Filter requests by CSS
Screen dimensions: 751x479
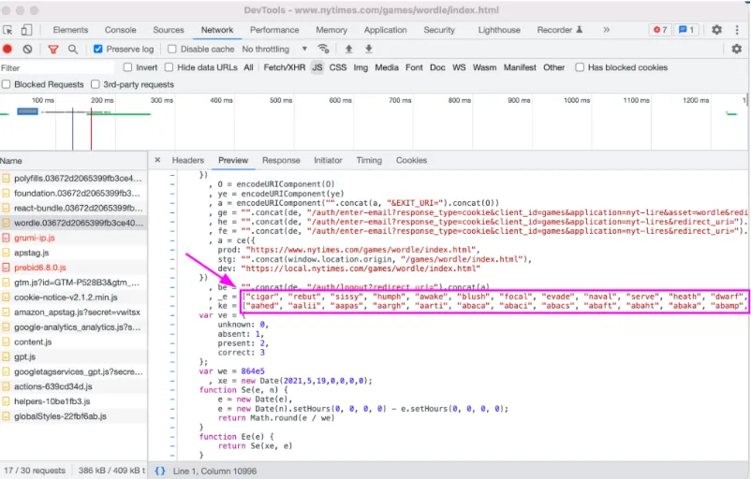tap(338, 67)
